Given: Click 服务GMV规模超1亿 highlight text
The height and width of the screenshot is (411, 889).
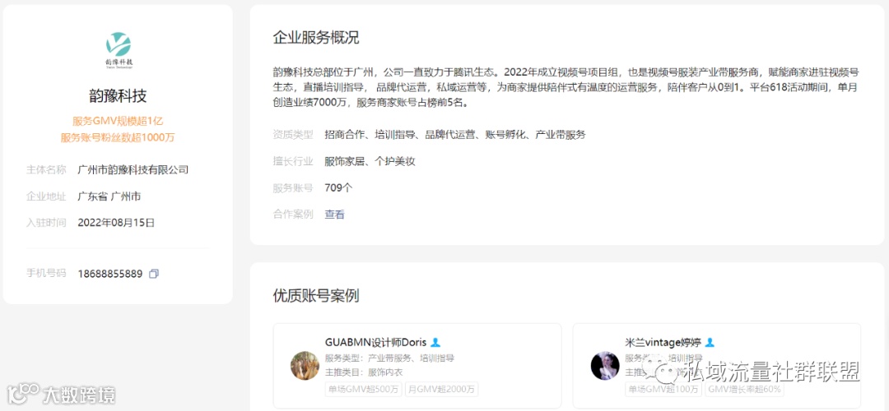Looking at the screenshot, I should tap(118, 121).
